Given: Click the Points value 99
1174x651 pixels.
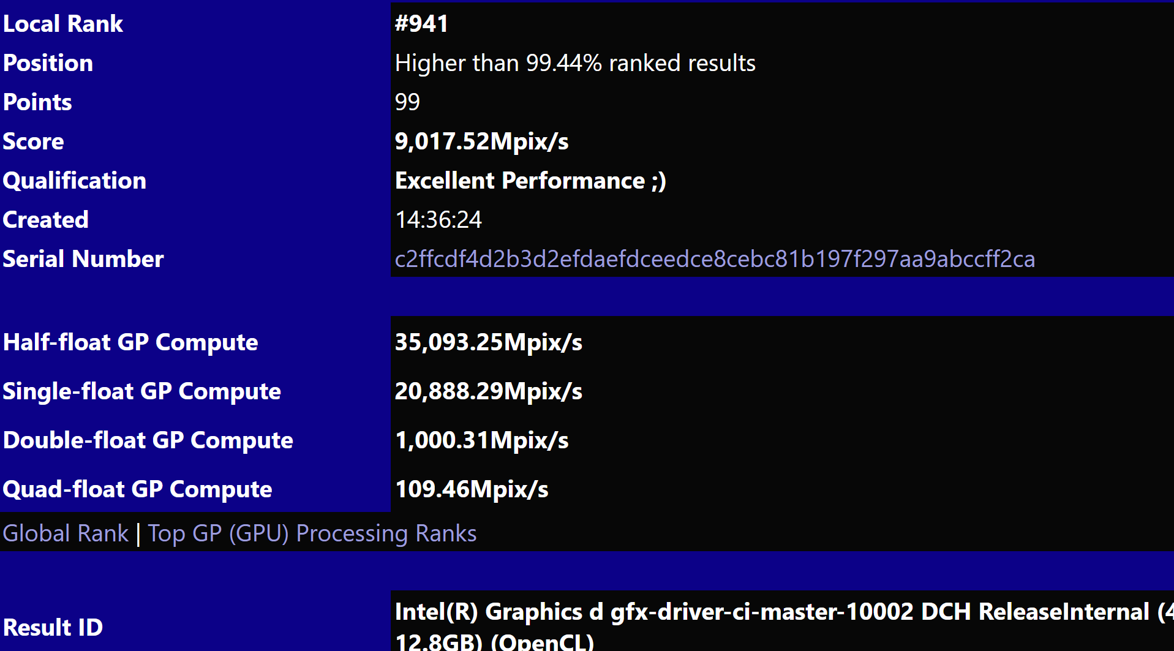Looking at the screenshot, I should [x=407, y=102].
